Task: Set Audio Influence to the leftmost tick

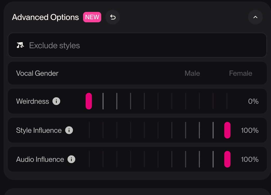Action: tap(89, 159)
